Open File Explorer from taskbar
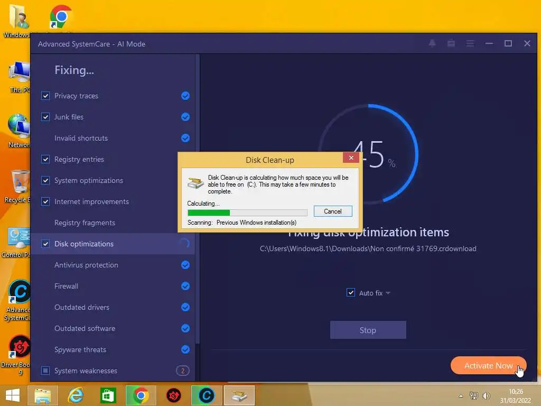 (42, 395)
